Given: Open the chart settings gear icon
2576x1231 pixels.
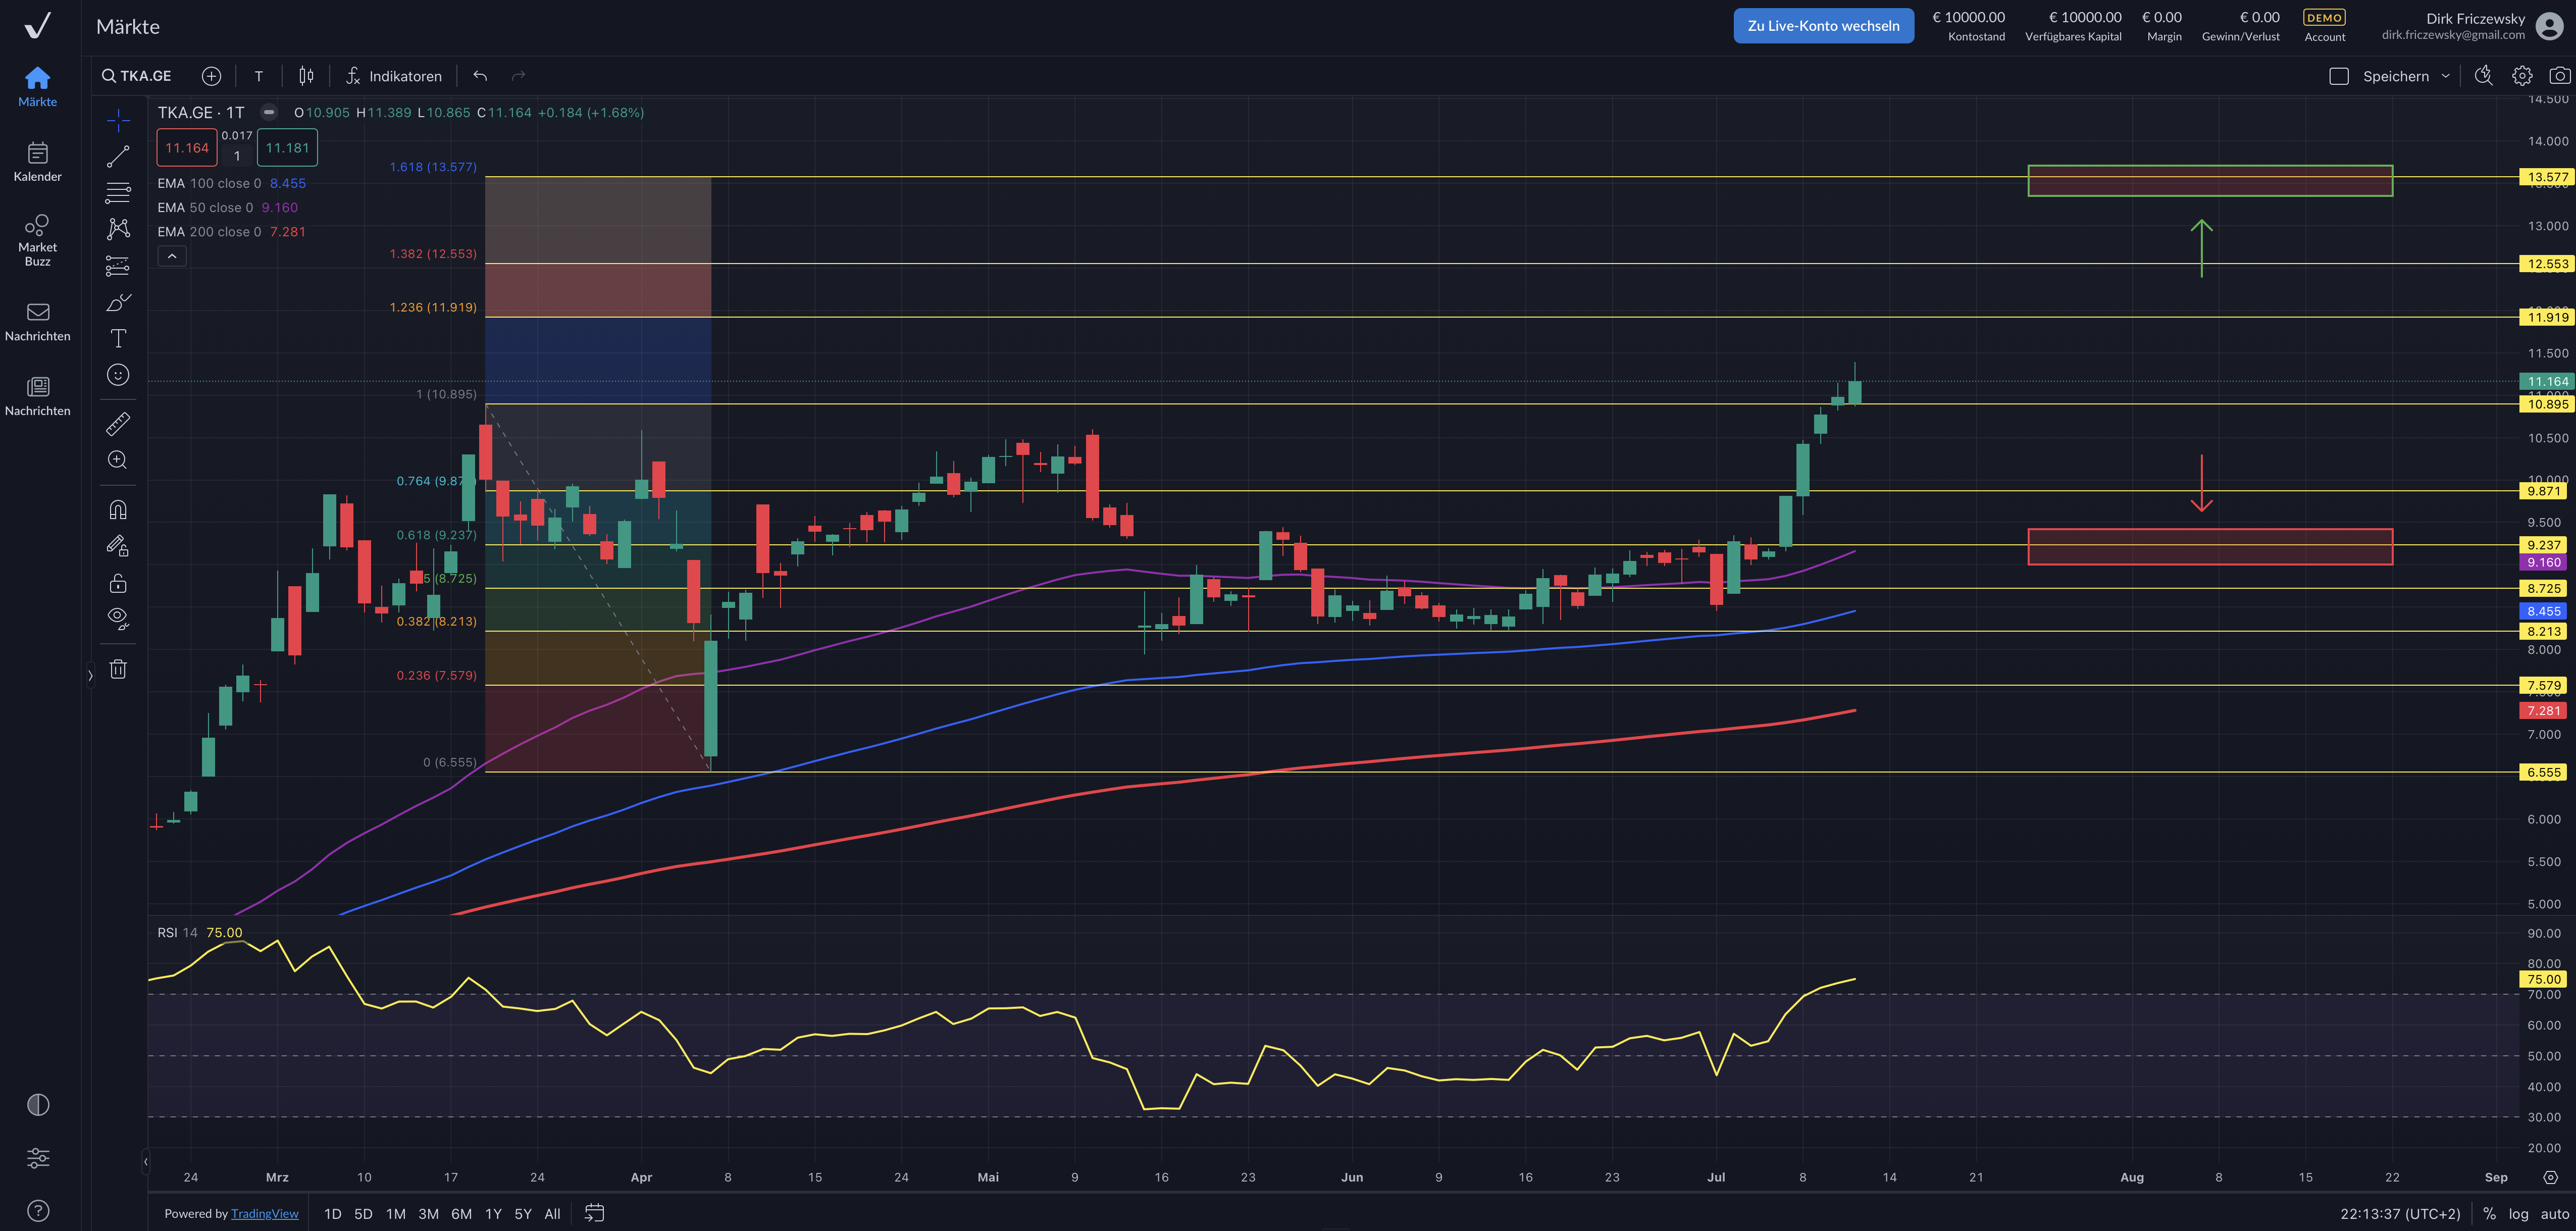Looking at the screenshot, I should [x=2522, y=76].
